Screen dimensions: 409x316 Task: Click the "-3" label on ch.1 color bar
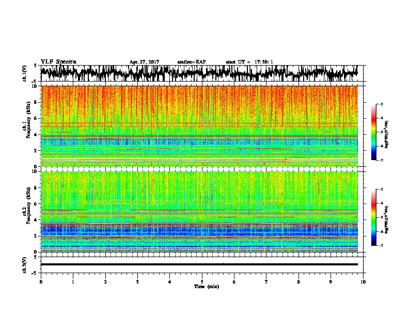[x=381, y=104]
